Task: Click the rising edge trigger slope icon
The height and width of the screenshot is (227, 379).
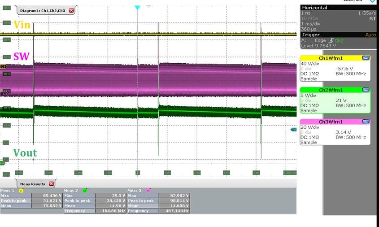Action: (x=331, y=40)
